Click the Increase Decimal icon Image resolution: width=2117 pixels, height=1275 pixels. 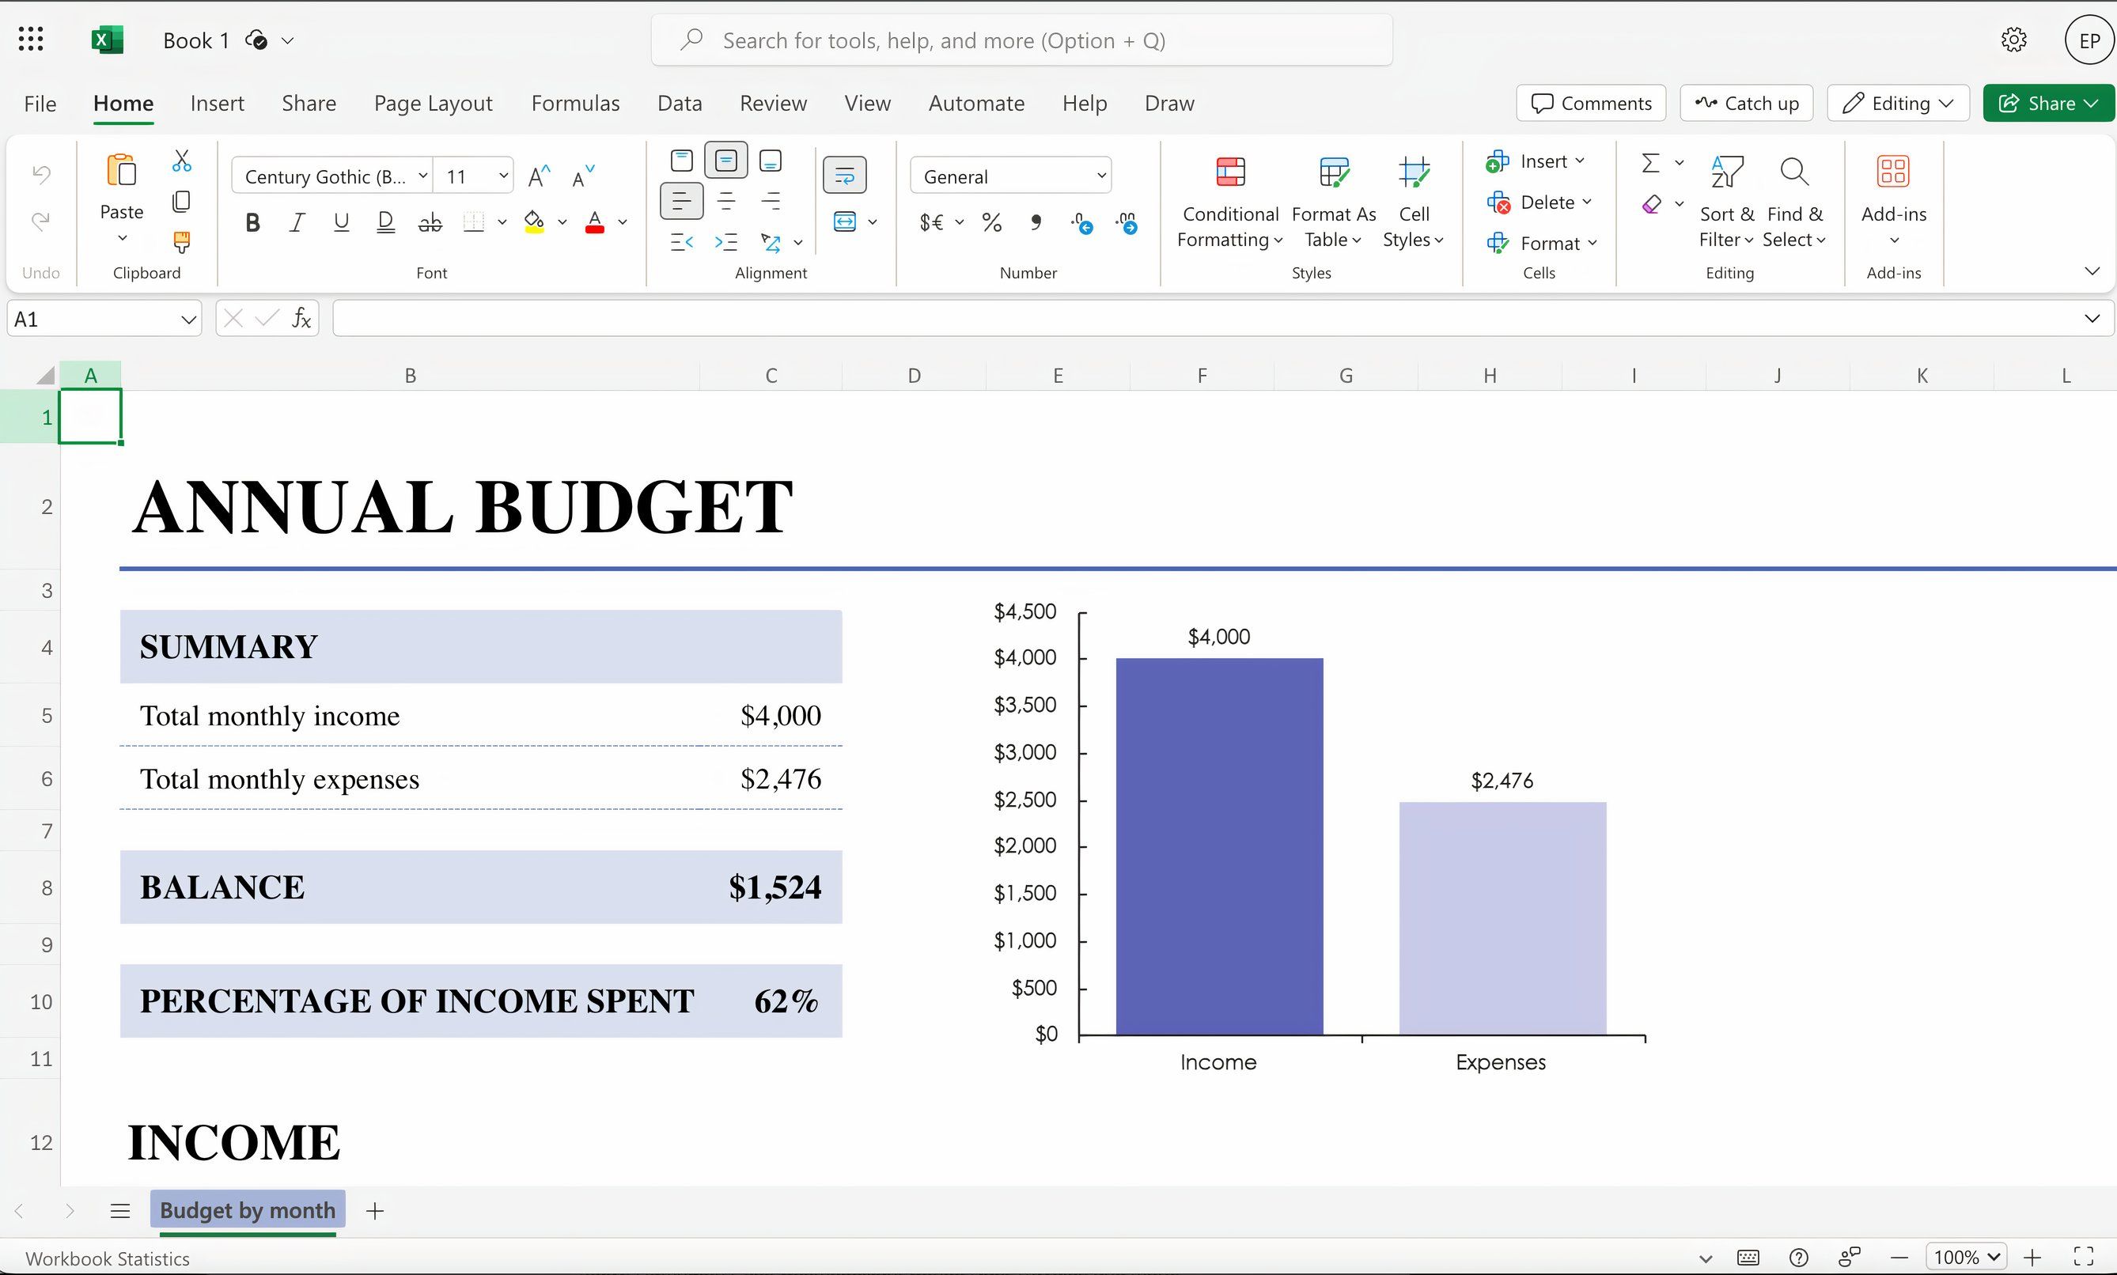pos(1081,223)
